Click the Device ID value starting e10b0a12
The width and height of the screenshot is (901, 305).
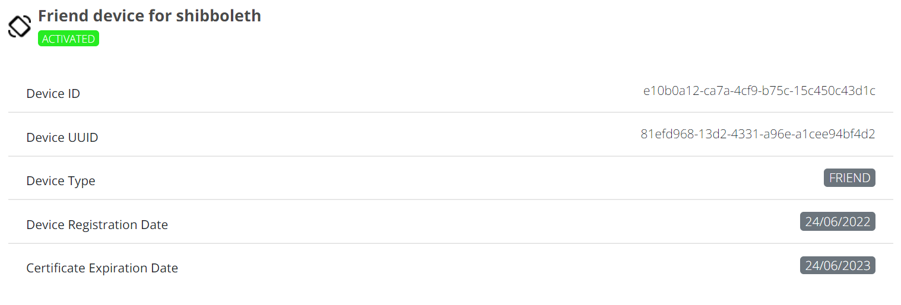[x=759, y=91]
